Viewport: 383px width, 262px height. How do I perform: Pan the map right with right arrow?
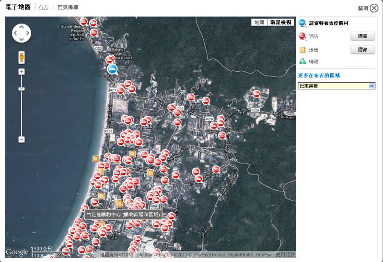point(27,33)
